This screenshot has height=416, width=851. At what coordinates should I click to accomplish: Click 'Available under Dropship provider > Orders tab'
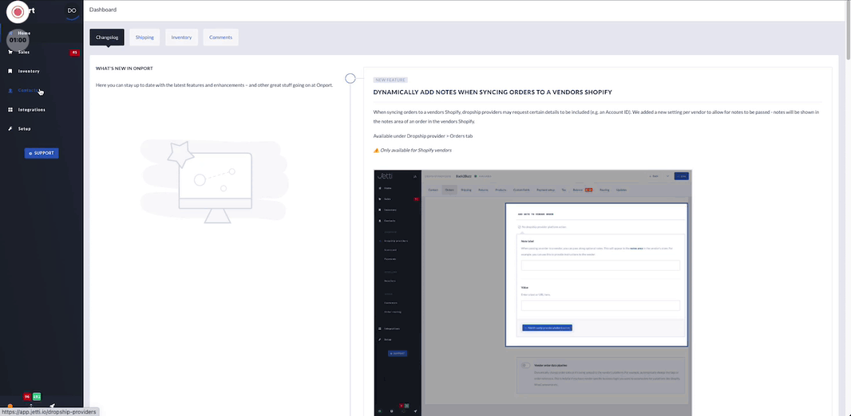click(x=423, y=136)
